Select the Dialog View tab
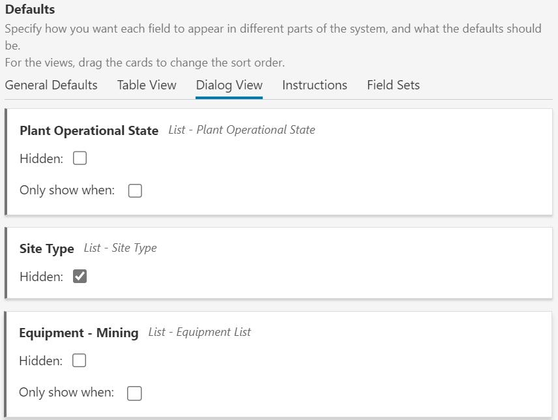Viewport: 558px width, 420px height. click(x=229, y=85)
